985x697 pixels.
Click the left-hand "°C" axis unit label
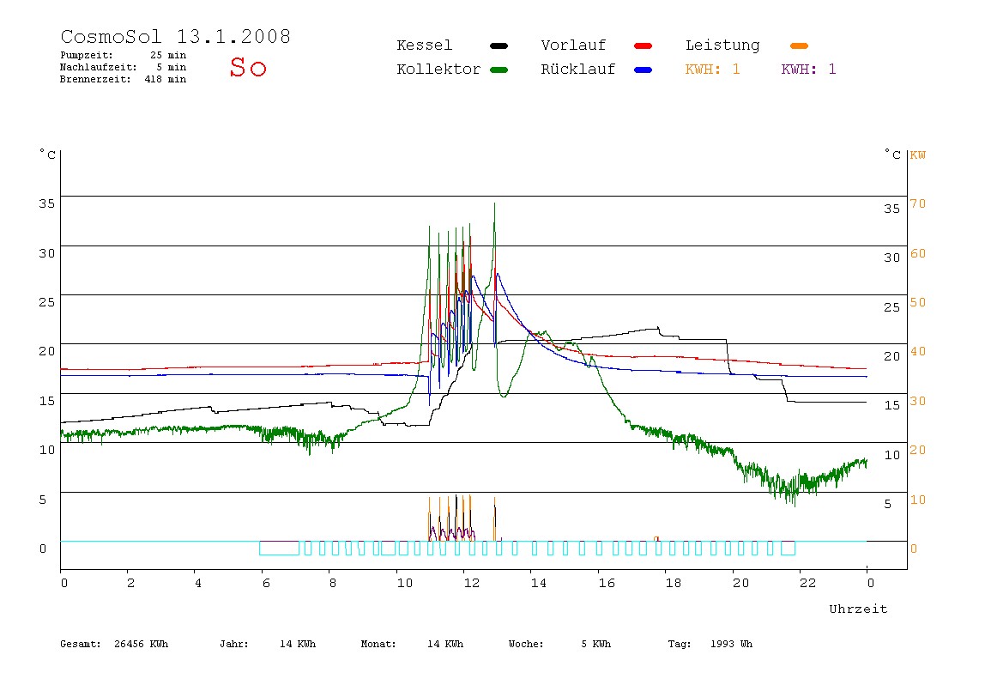point(48,154)
